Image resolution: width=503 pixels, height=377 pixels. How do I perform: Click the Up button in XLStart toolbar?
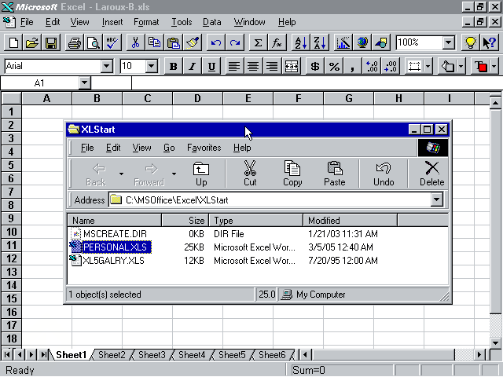pyautogui.click(x=201, y=174)
